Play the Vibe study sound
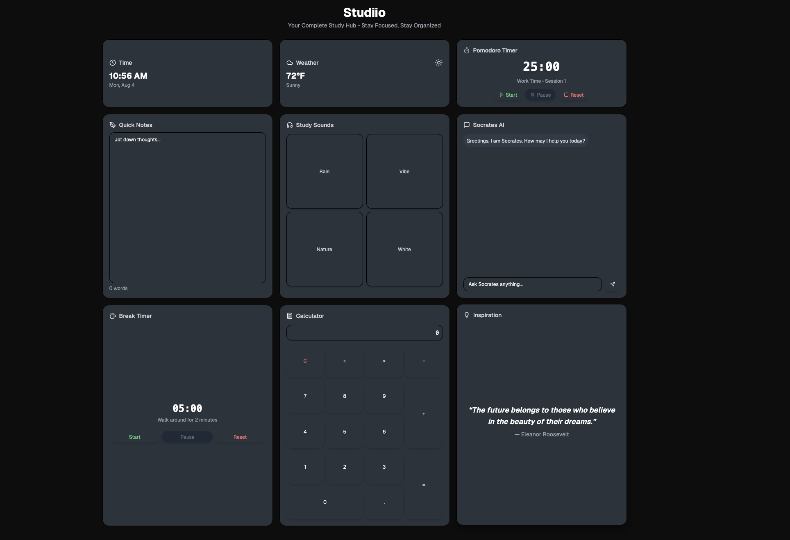This screenshot has width=790, height=540. (x=404, y=171)
